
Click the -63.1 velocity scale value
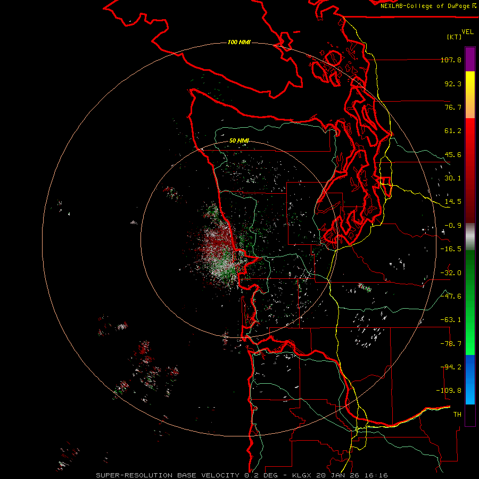coord(451,320)
